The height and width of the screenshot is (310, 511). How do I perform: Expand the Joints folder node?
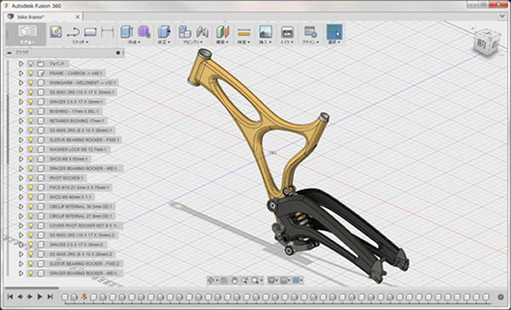point(20,64)
